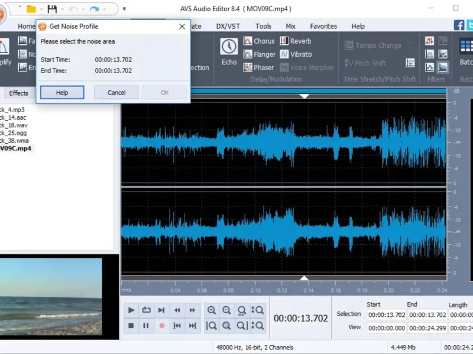Cancel the Get Noise Profile dialog
The image size is (473, 354).
pyautogui.click(x=116, y=93)
